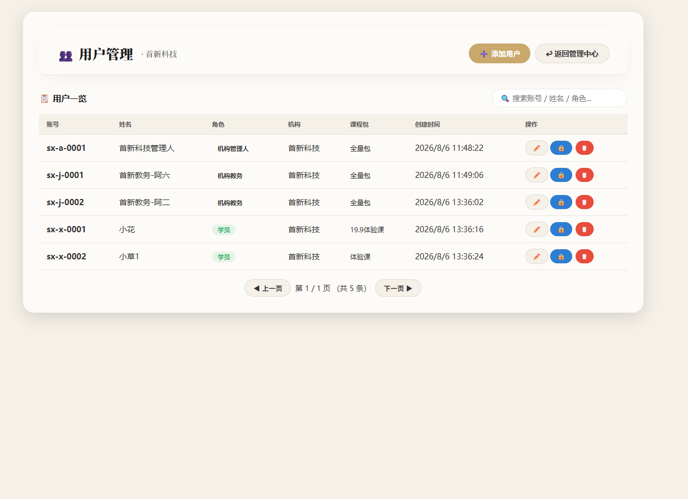Delete user sx-x-0002 with red trash
Viewport: 688px width, 499px height.
(x=585, y=257)
